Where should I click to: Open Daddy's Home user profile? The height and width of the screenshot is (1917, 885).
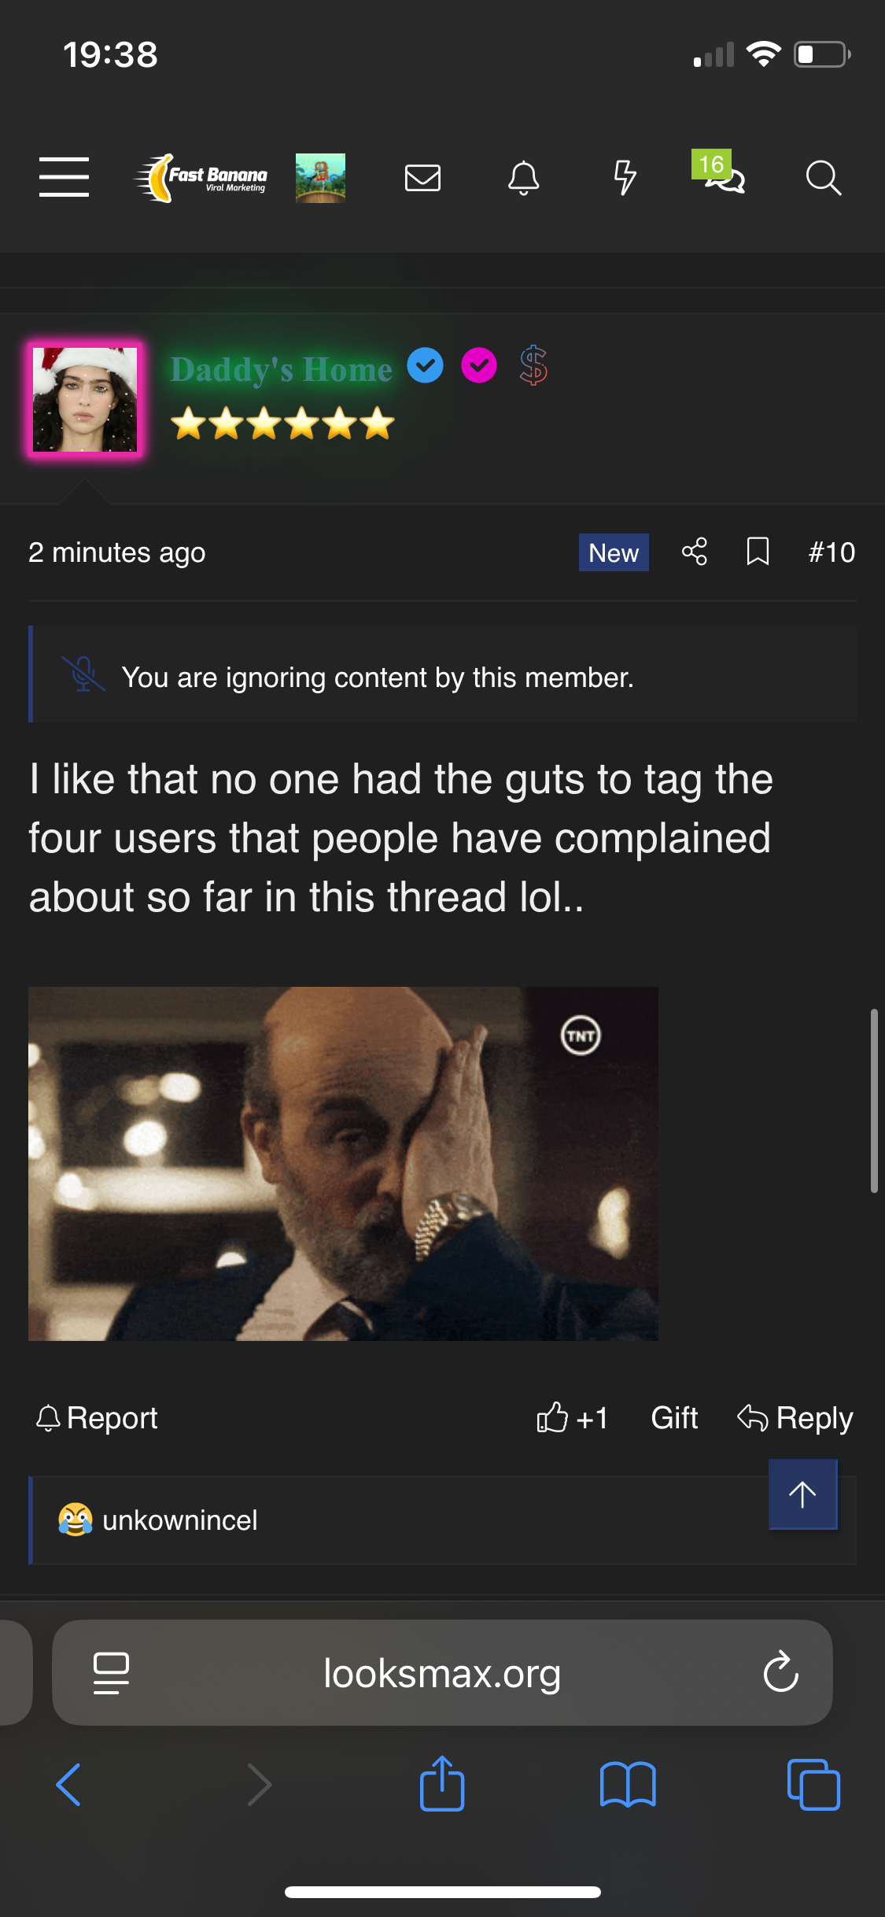(x=281, y=369)
